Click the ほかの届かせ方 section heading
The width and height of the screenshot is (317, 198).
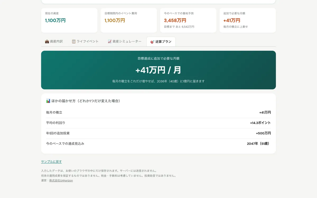[x=83, y=101]
